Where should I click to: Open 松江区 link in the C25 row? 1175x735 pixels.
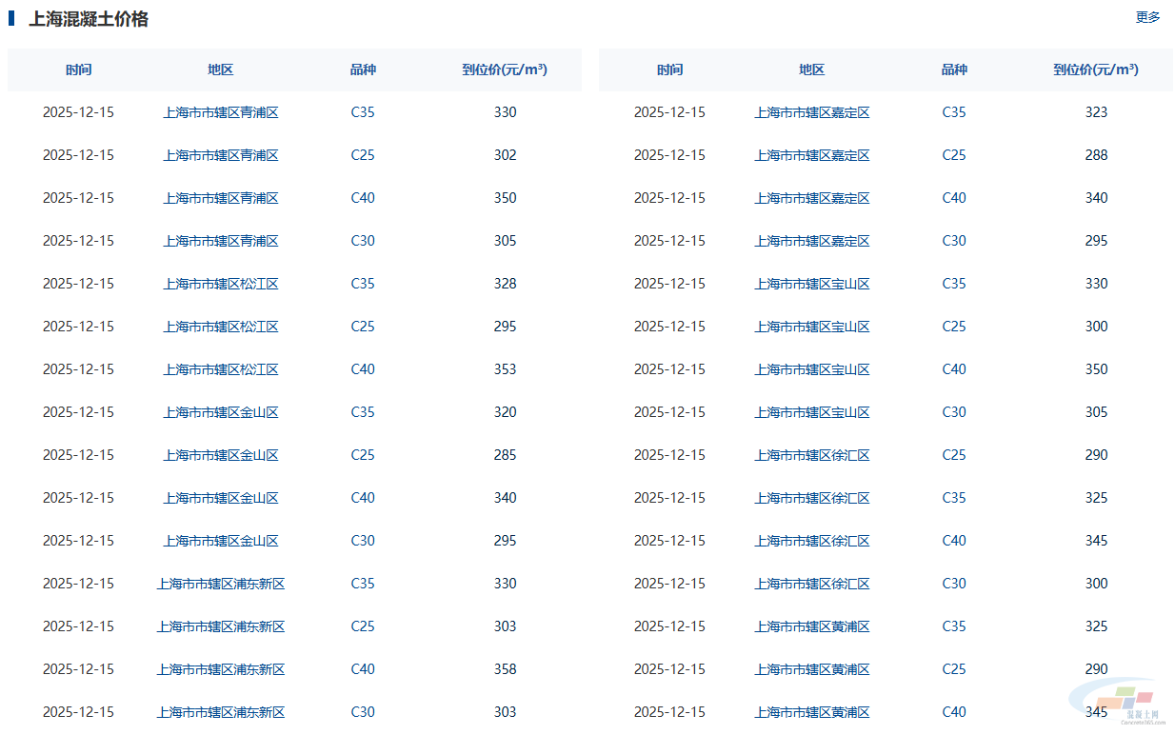click(221, 327)
